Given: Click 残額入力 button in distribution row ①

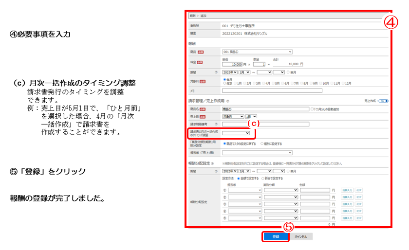Looking at the screenshot, I should pos(347,190).
